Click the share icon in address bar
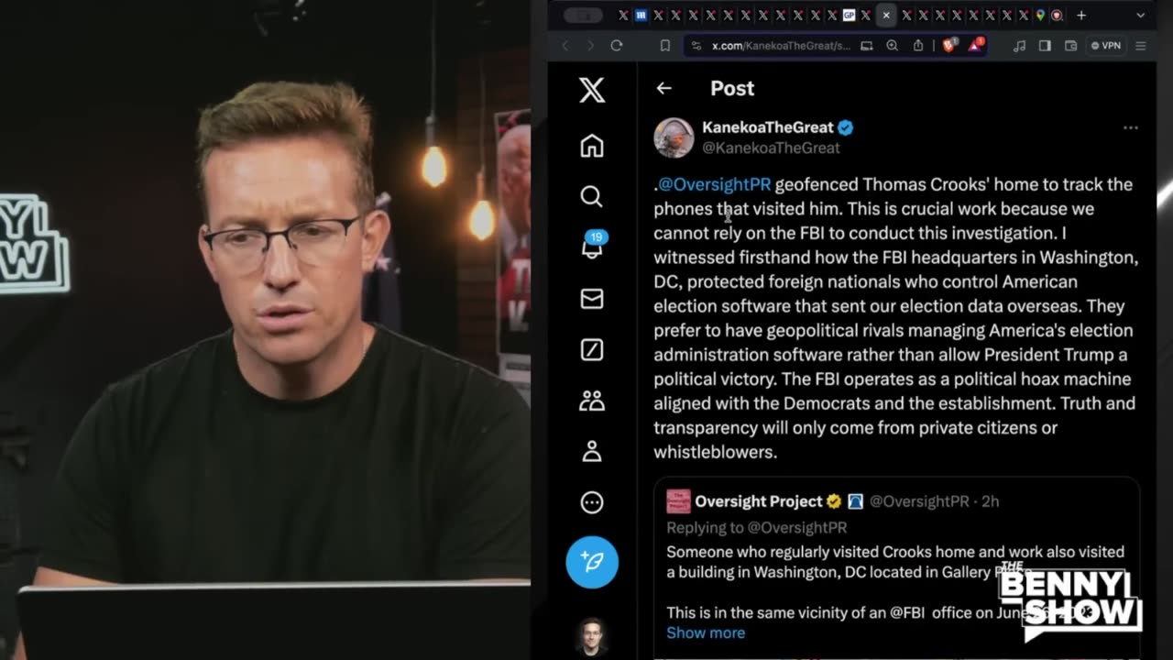 coord(917,45)
